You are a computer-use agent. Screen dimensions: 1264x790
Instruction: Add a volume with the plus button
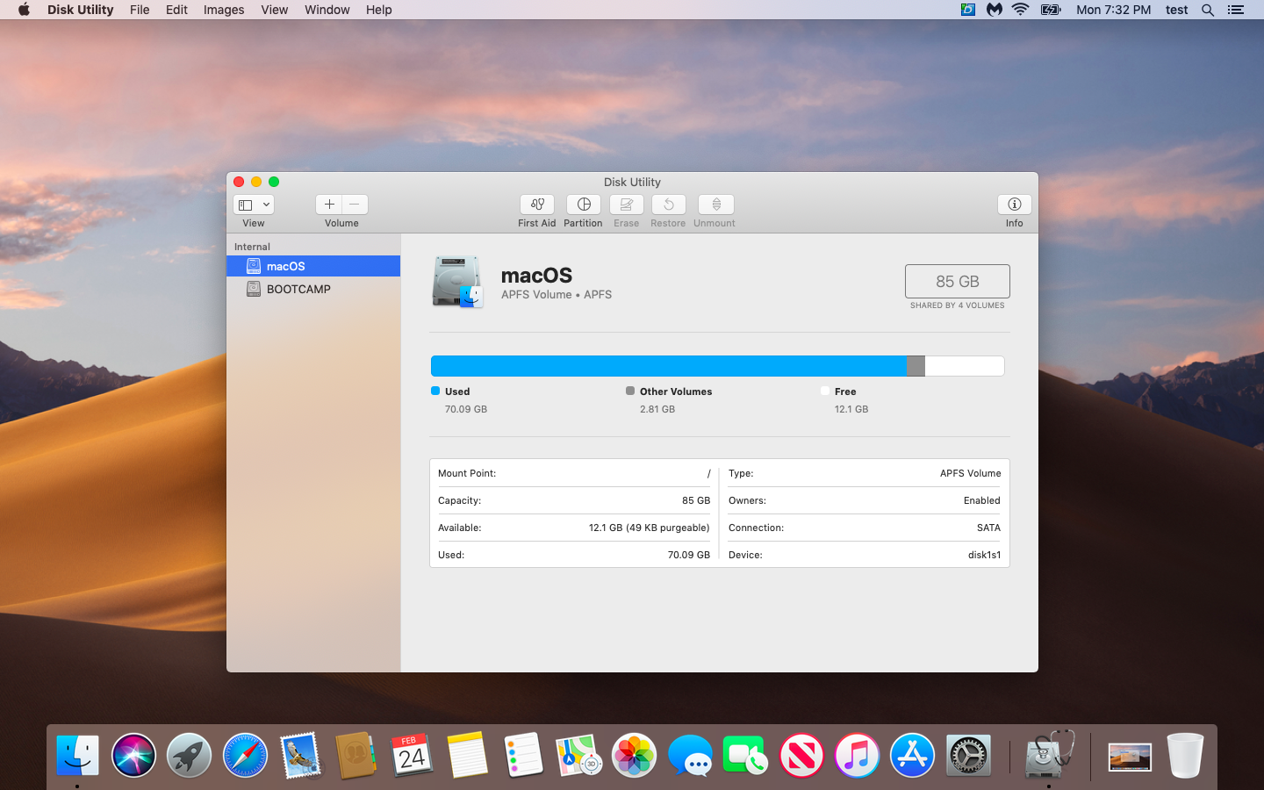[x=329, y=205]
